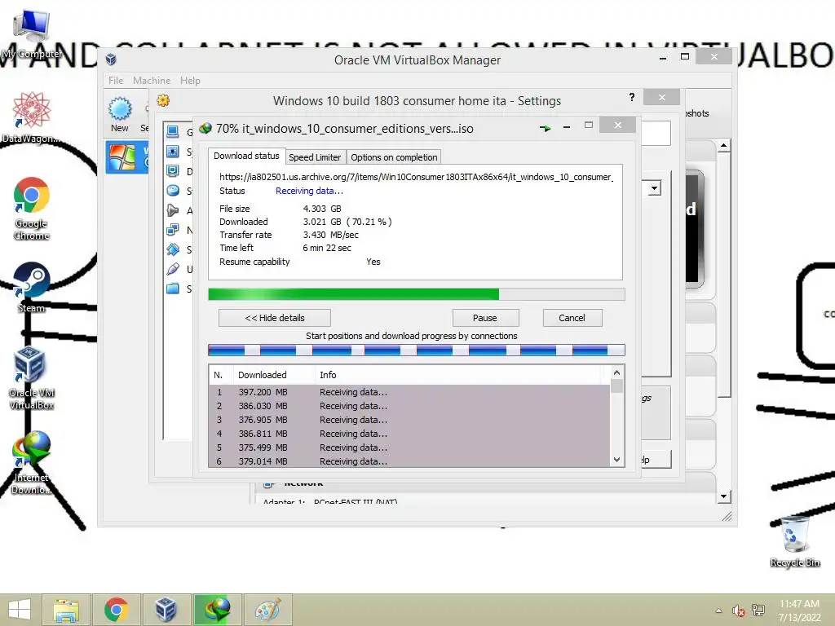Open Paint from the taskbar
Viewport: 835px width, 626px height.
pos(267,610)
